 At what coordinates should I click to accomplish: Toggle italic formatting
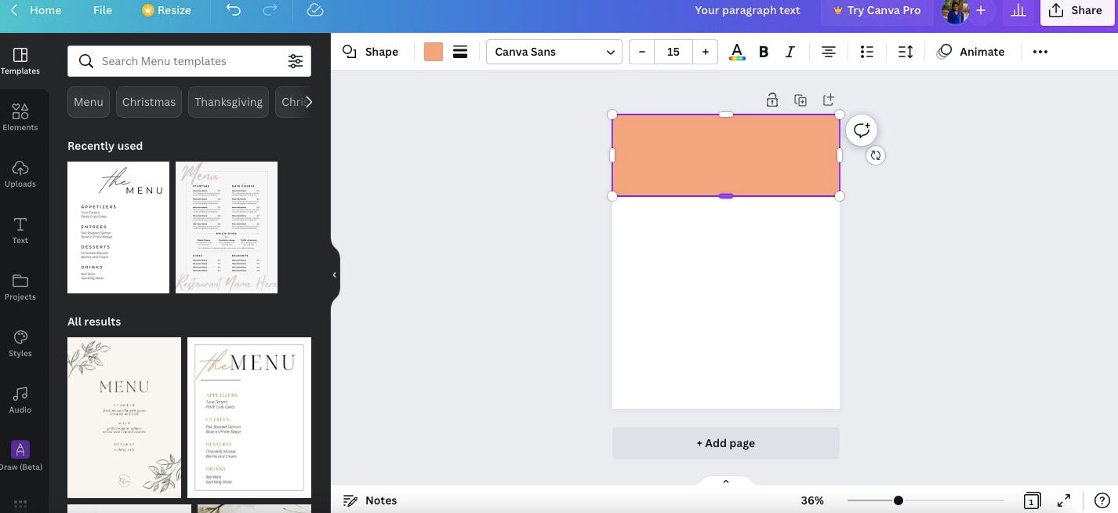[x=790, y=52]
